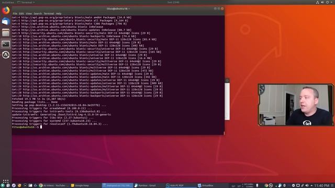335x188 pixels.
Task: Open the Terminal menu in the menu bar
Action: coord(49,14)
